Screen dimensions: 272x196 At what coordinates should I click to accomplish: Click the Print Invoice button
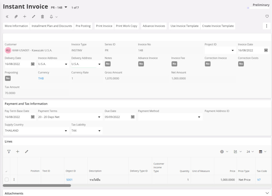coord(104,26)
